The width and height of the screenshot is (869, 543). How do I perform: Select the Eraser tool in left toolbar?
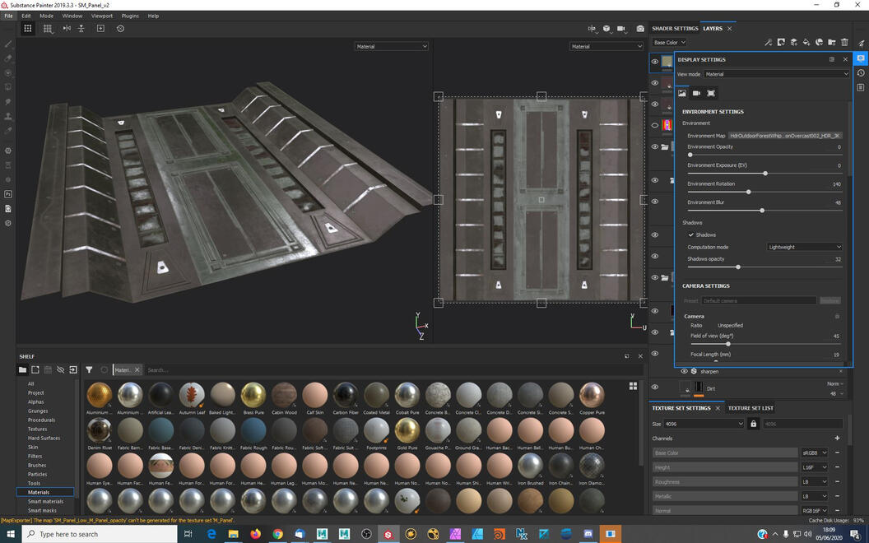(8, 58)
